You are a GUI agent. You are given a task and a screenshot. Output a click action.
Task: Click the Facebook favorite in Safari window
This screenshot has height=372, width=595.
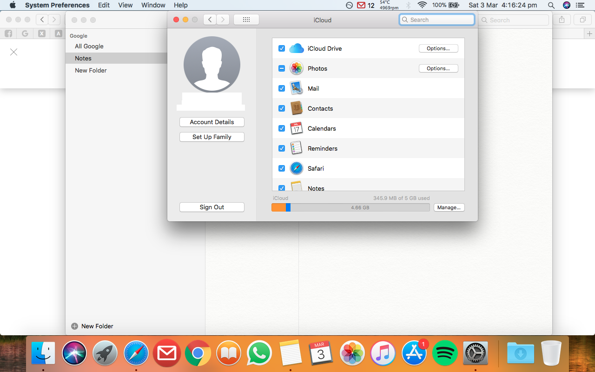(8, 33)
